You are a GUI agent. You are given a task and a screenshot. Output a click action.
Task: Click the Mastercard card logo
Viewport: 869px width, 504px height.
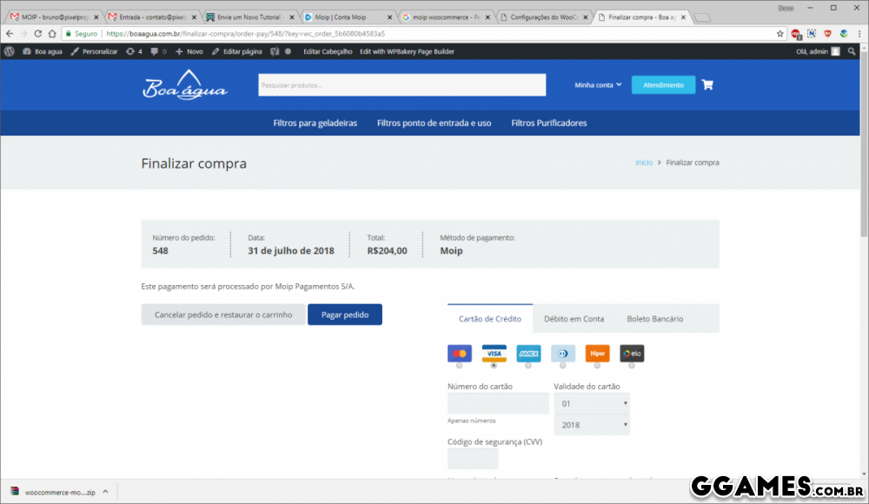[459, 353]
